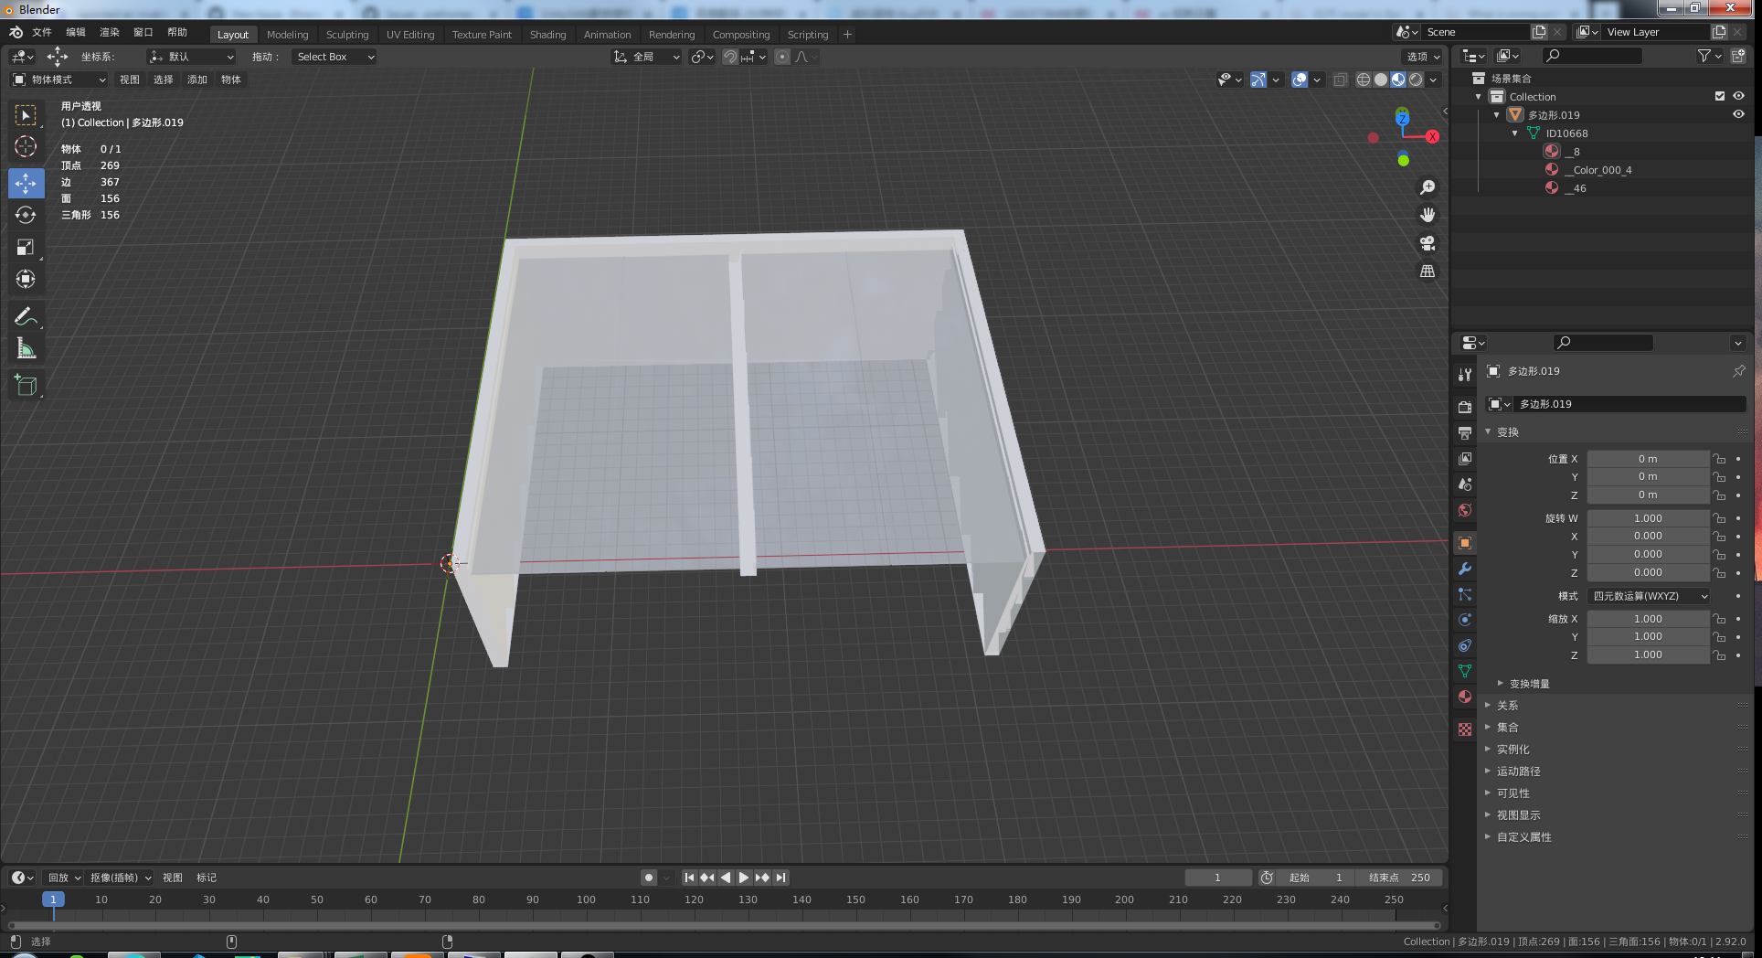Click frame 1 marker on the timeline
Screen dimensions: 1762x958
54,899
